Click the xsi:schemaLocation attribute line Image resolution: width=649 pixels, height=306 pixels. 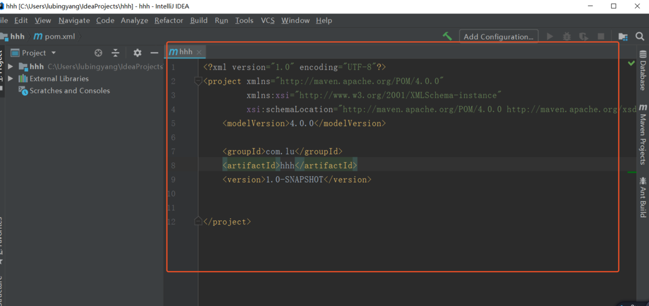442,109
